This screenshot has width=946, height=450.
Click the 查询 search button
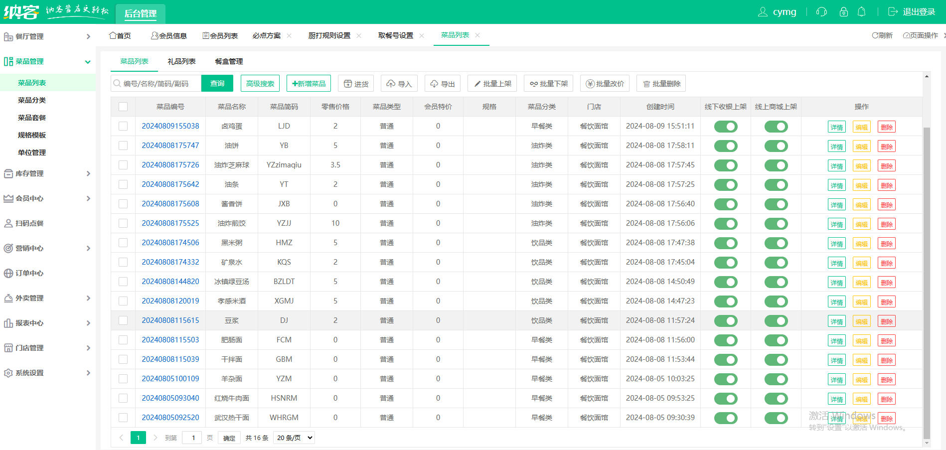coord(217,83)
